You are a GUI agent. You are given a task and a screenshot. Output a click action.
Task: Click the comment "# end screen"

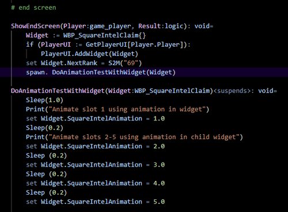click(x=33, y=7)
